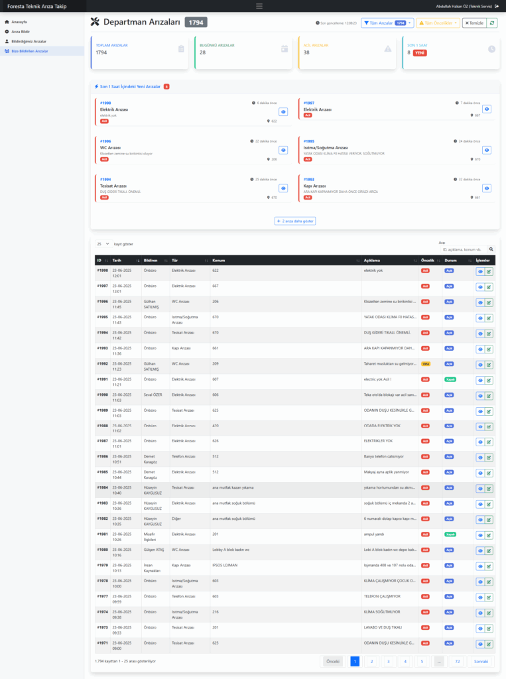
Task: Go to page 3 in pagination
Action: [x=389, y=662]
